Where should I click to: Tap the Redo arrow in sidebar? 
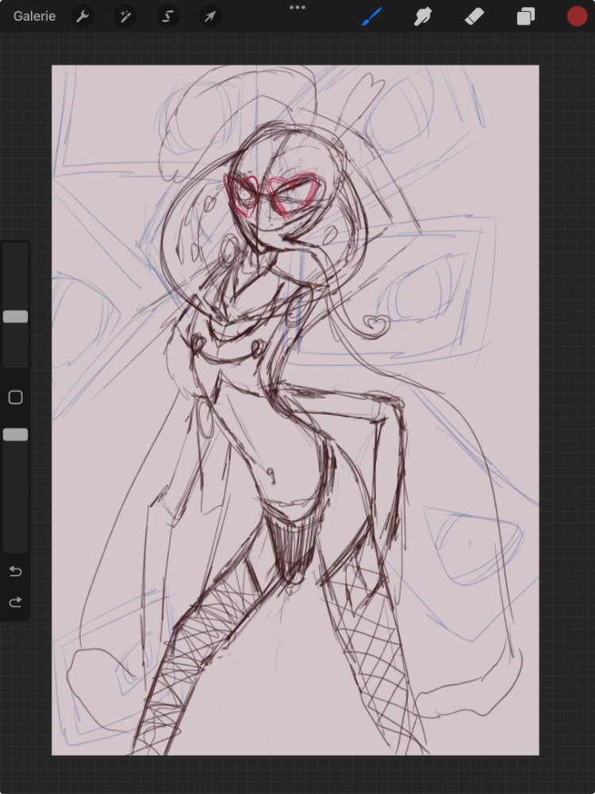coord(15,603)
